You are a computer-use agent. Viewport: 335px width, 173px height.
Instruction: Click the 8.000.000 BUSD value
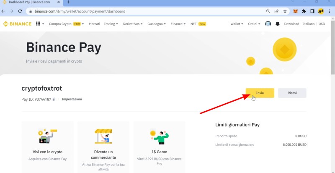(x=295, y=144)
